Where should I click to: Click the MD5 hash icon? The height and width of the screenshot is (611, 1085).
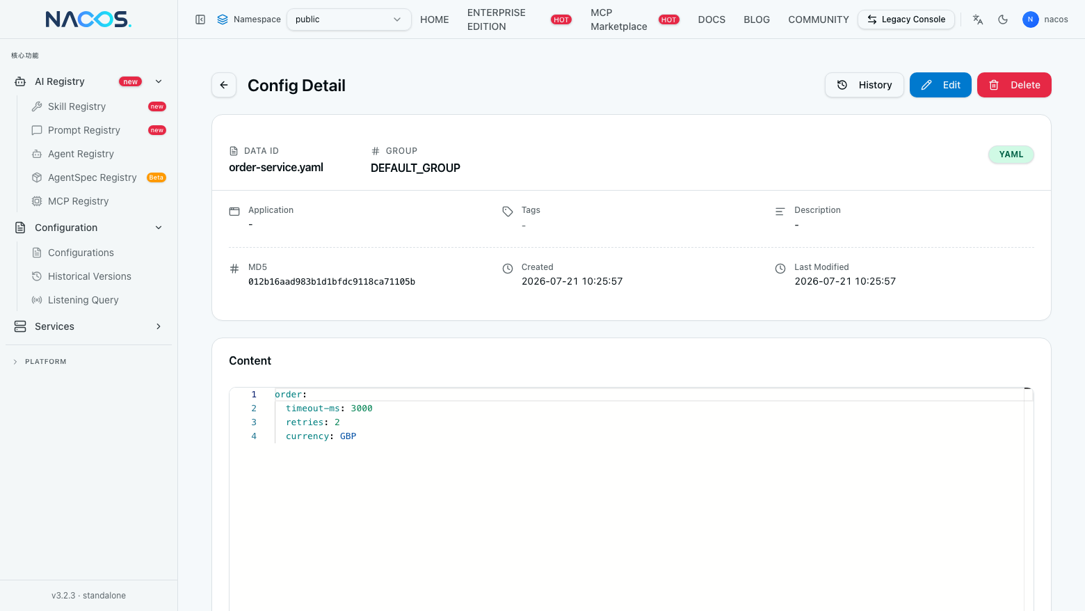(234, 269)
